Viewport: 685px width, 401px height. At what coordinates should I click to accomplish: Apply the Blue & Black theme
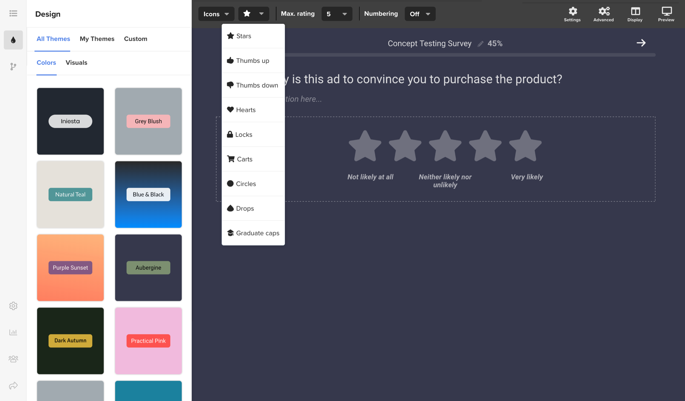pyautogui.click(x=148, y=194)
